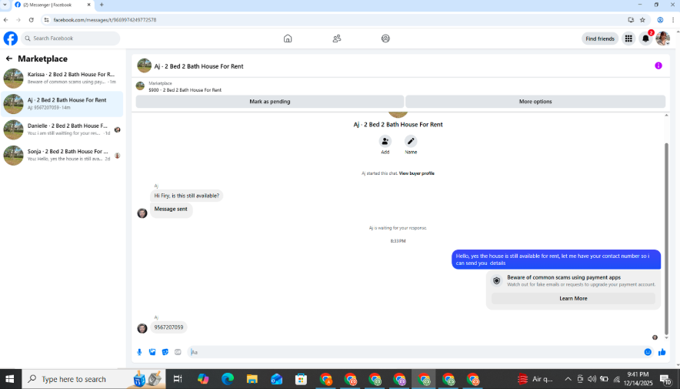The width and height of the screenshot is (680, 389).
Task: Click the Learn More button
Action: pyautogui.click(x=573, y=298)
